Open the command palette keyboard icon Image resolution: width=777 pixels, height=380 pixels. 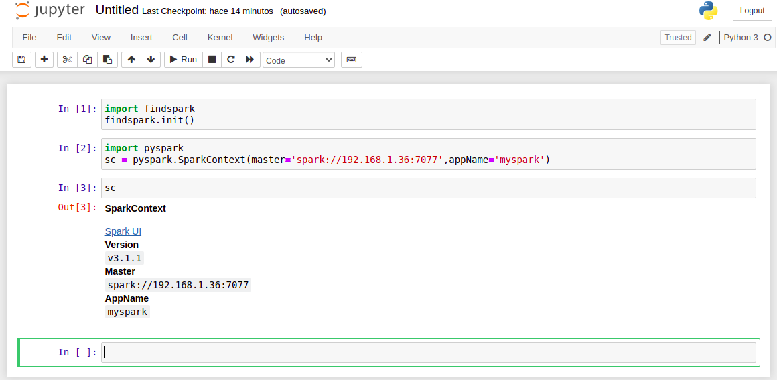pos(352,60)
